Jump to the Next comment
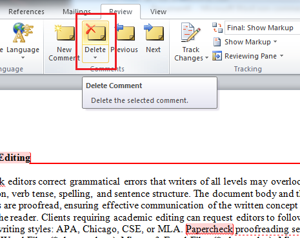The width and height of the screenshot is (300, 238). 154,32
